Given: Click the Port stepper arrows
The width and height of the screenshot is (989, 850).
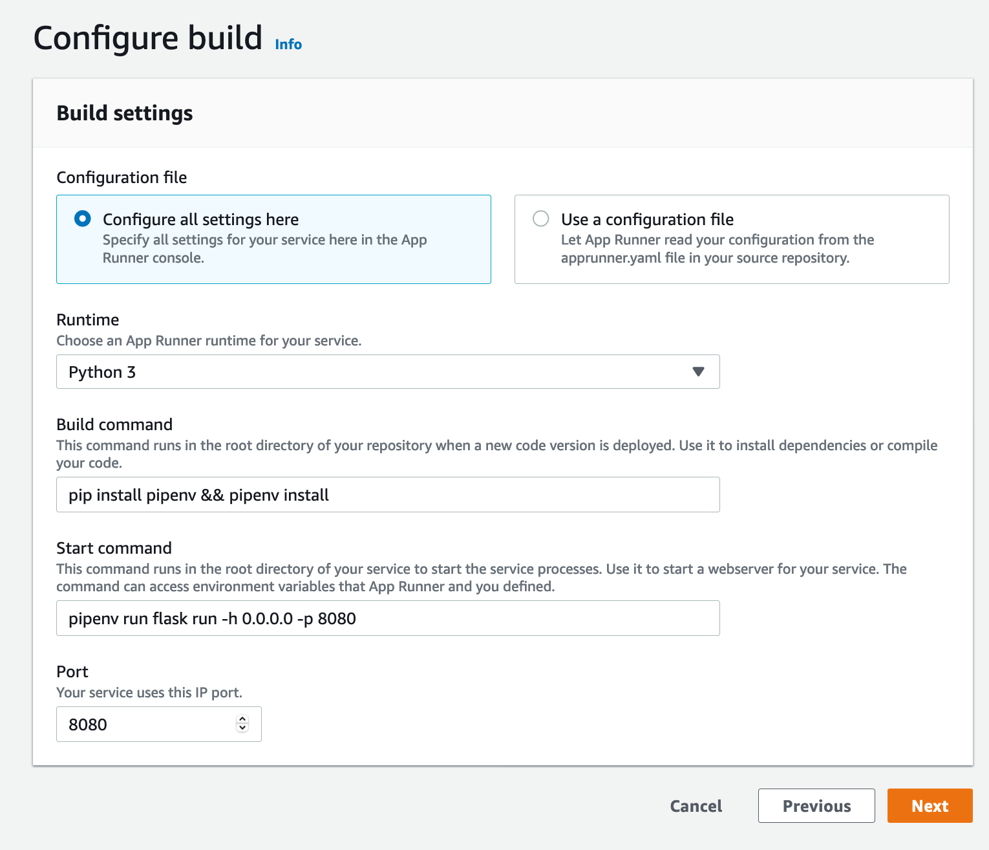Looking at the screenshot, I should coord(242,724).
